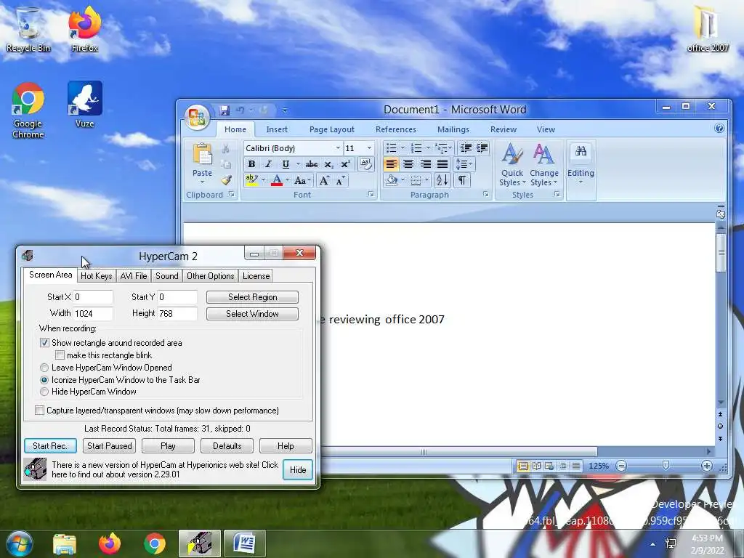Click HyperCam new version notice link
Image resolution: width=744 pixels, height=558 pixels.
tap(165, 469)
